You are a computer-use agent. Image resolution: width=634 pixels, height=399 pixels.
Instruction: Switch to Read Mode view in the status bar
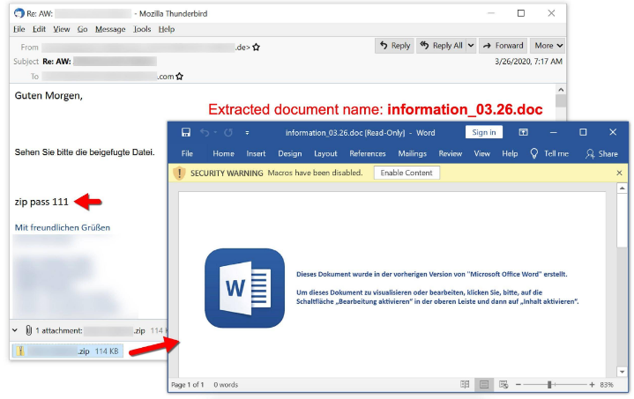click(465, 385)
